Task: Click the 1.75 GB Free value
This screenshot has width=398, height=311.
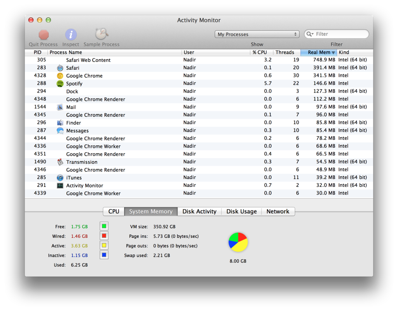Action: pos(79,227)
